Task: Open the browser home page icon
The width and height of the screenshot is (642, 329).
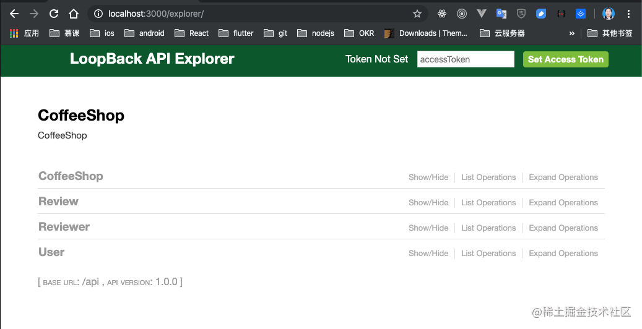Action: click(73, 14)
